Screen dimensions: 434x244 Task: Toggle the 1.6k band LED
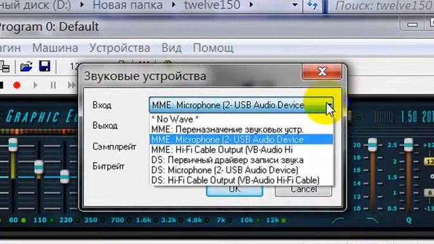tap(155, 220)
